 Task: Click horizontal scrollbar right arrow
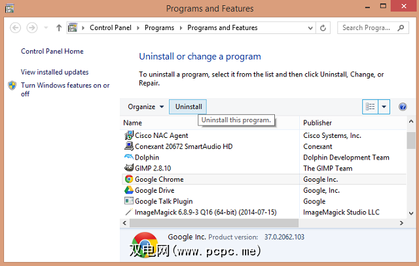click(x=401, y=223)
